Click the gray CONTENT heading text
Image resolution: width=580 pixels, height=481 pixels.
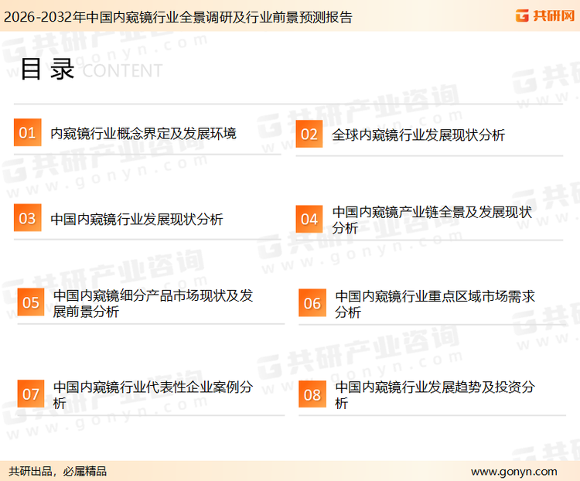[x=122, y=70]
